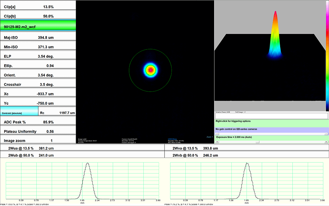Click the Clip[a] 13.5% button

38,7
